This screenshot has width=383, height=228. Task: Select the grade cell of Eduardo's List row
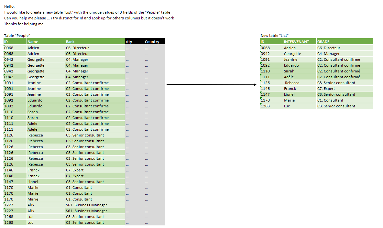tap(345, 65)
